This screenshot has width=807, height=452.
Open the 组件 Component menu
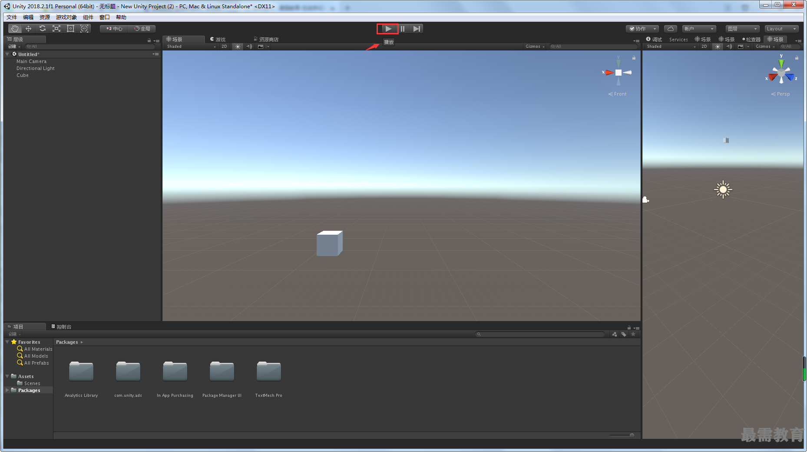click(88, 17)
